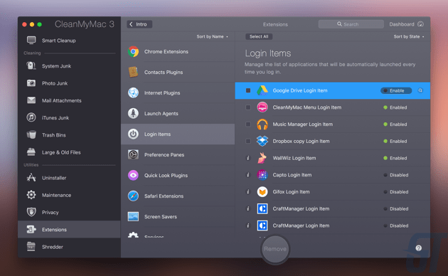Show info for Capto Login Item
Screen dimensions: 448x276
pos(248,174)
